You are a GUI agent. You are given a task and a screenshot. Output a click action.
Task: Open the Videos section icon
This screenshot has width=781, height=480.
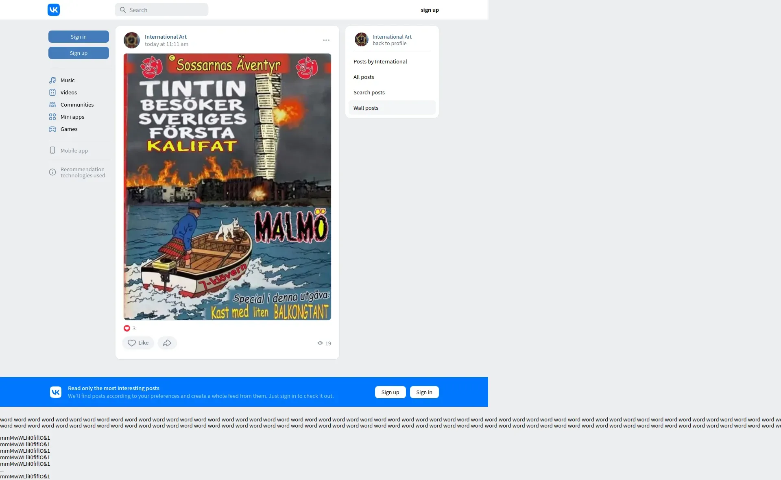52,92
